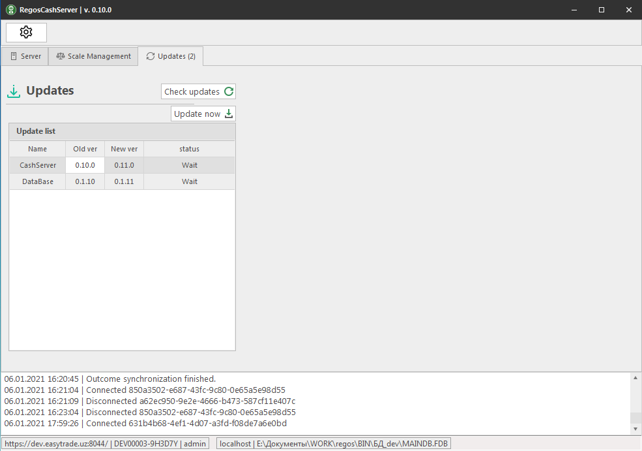
Task: Click the Name column header
Action: coord(38,149)
